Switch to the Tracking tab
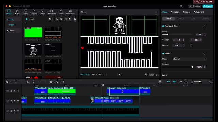 [187, 12]
